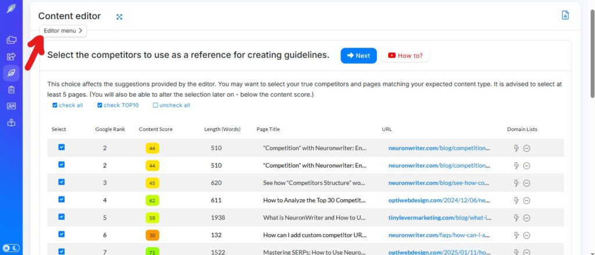Image resolution: width=595 pixels, height=255 pixels.
Task: Click the minus circle icon in the optiwebdesign.com/2024 row
Action: (526, 201)
